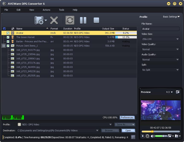Remove selected item with X icon

coord(54,20)
